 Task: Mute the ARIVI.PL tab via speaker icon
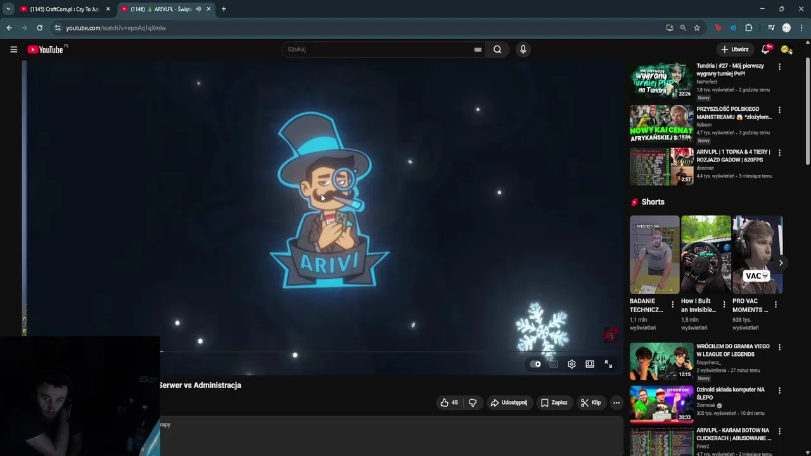(x=198, y=9)
